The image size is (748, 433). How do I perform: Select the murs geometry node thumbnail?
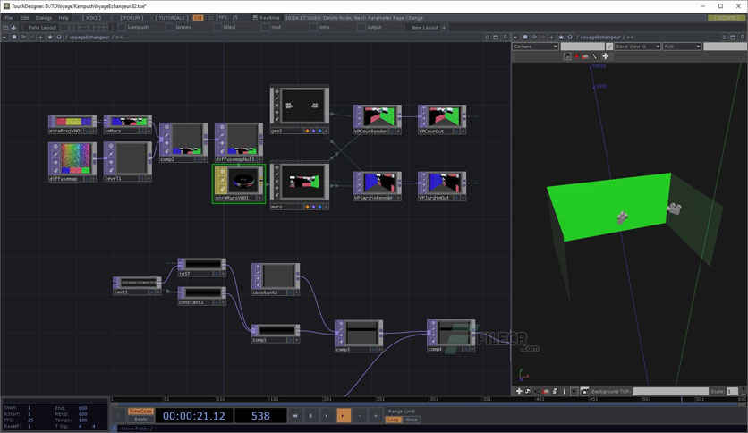coord(299,183)
